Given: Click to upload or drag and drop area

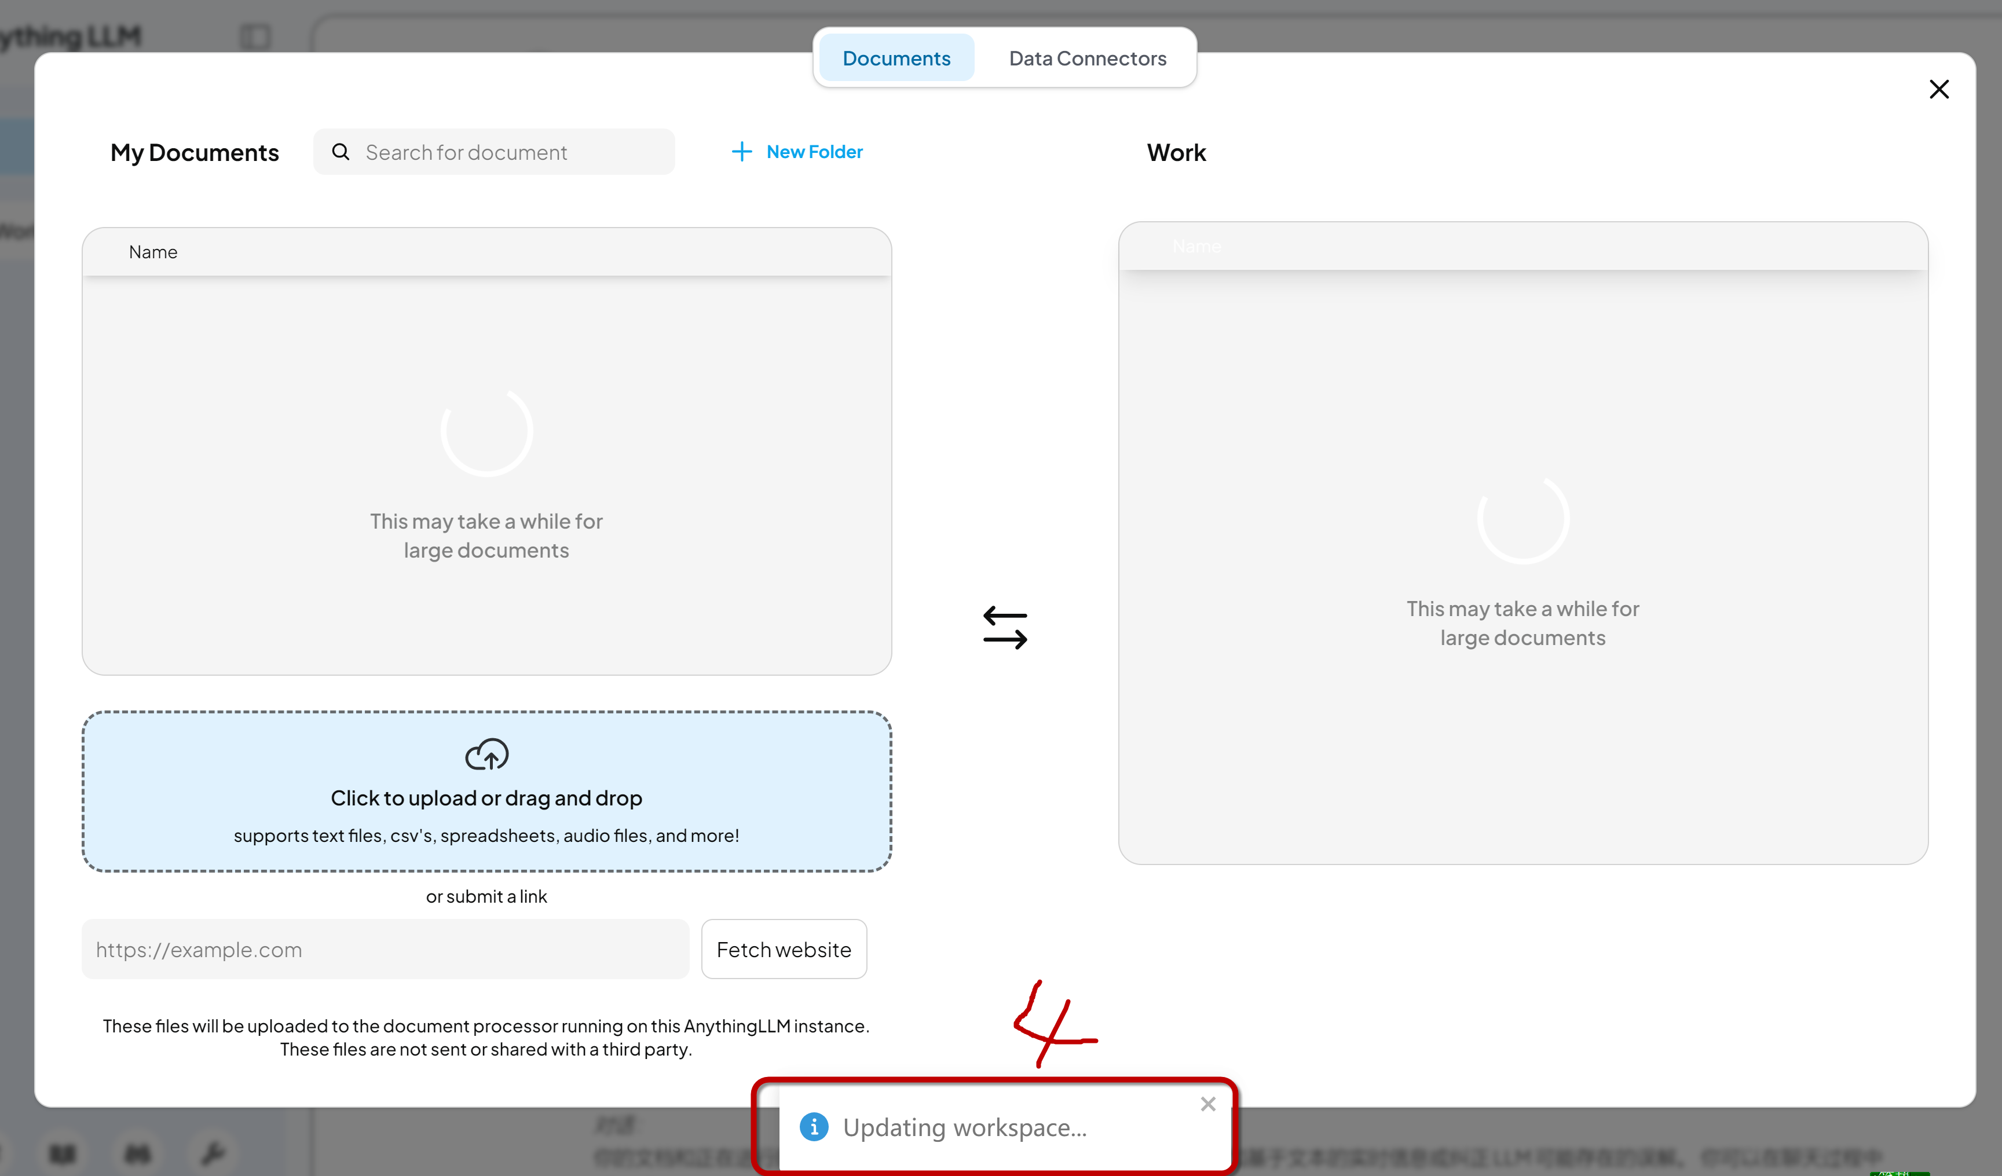Looking at the screenshot, I should pyautogui.click(x=486, y=791).
